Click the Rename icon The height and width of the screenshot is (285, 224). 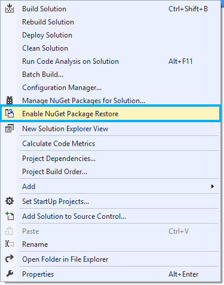click(x=10, y=244)
